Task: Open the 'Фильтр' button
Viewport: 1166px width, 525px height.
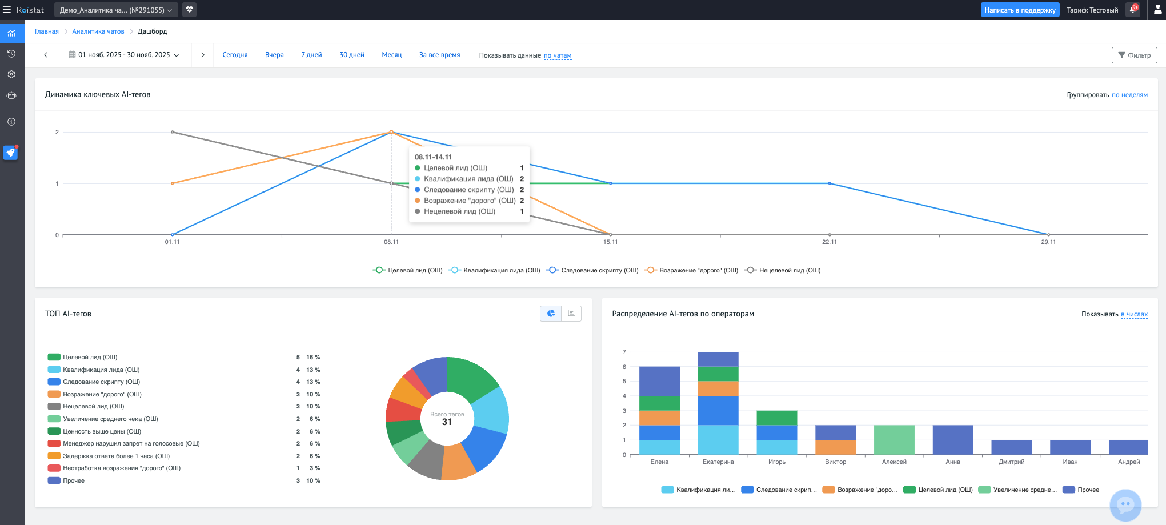Action: coord(1134,55)
